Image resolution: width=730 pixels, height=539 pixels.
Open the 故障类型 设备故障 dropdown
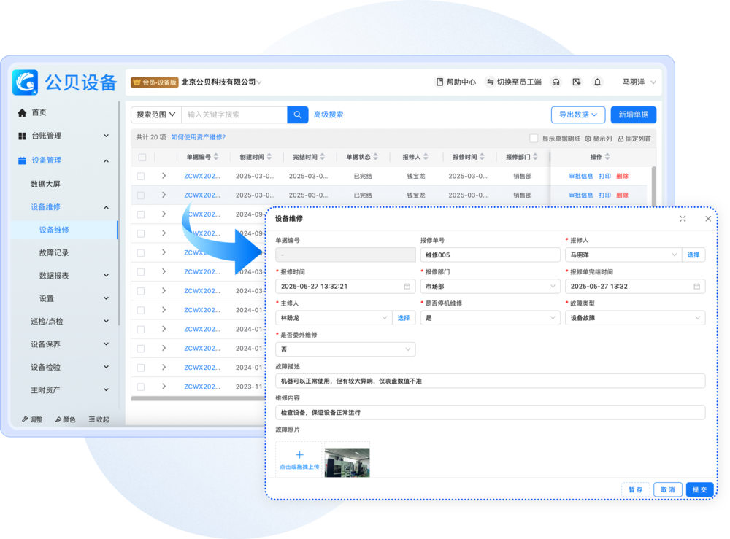(x=635, y=318)
